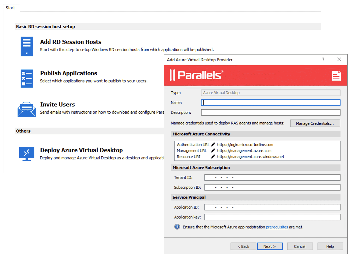Click the Manage Credentials button
This screenshot has width=352, height=257.
[x=315, y=123]
